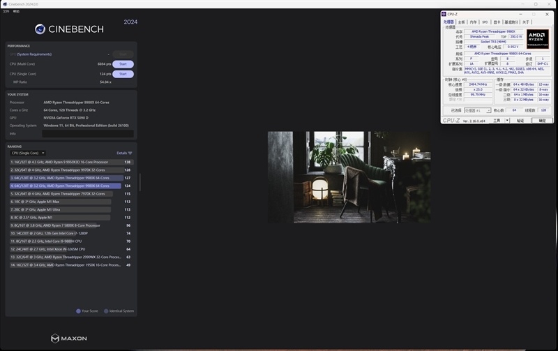Click the Identical System legend dot

coord(106,311)
